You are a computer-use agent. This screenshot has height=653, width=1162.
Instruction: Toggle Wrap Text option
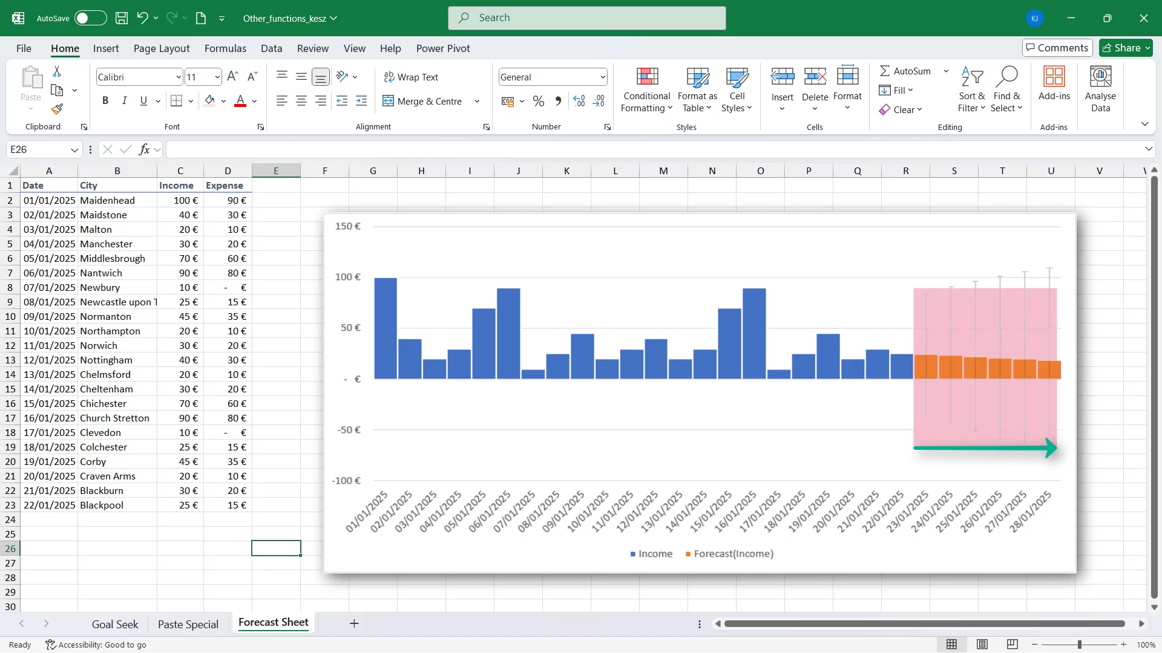(x=411, y=77)
